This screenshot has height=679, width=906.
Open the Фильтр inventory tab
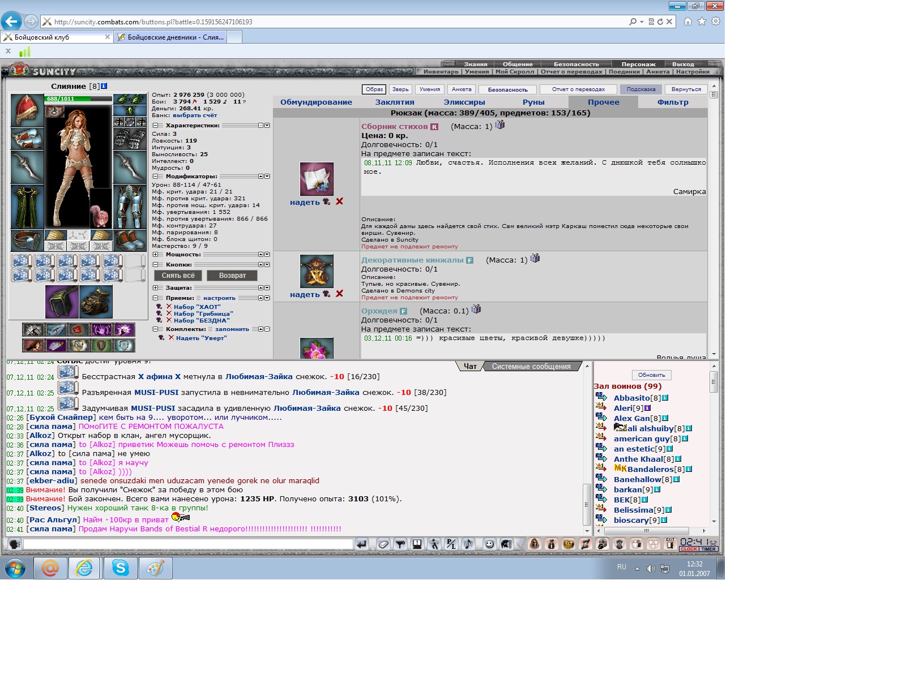[673, 102]
